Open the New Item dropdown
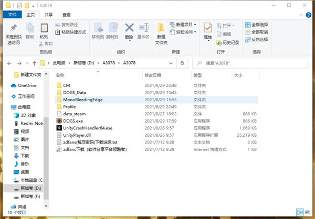 183,25
